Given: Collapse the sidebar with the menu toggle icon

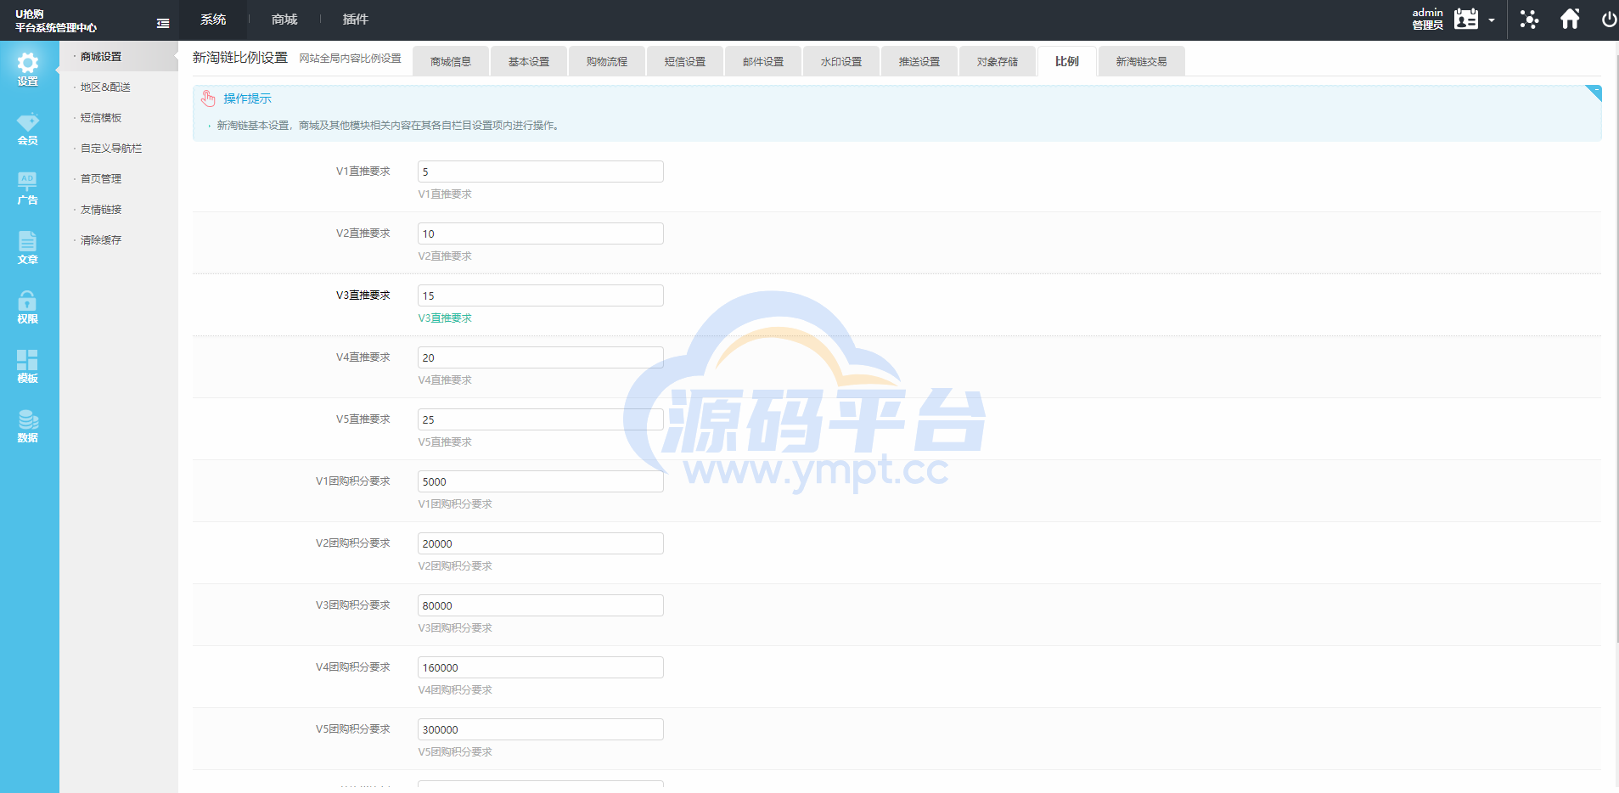Looking at the screenshot, I should 163,24.
